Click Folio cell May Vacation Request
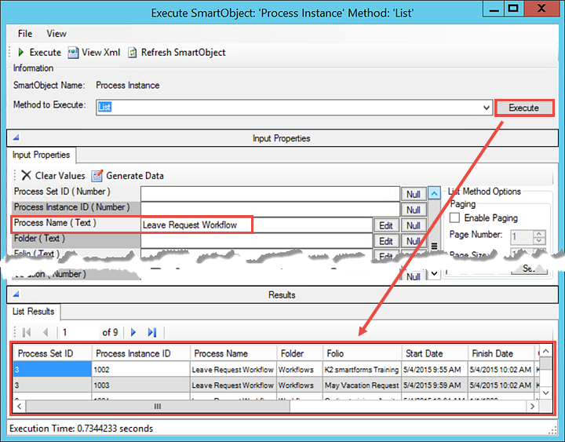The height and width of the screenshot is (442, 565). pos(362,385)
